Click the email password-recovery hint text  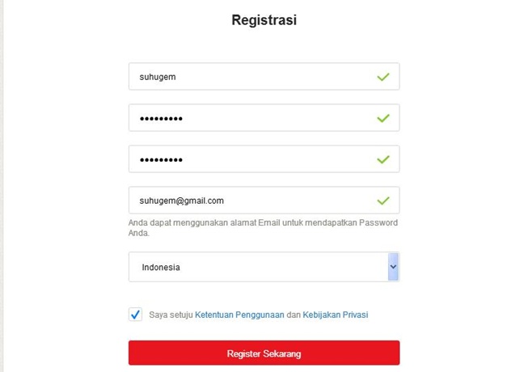263,222
